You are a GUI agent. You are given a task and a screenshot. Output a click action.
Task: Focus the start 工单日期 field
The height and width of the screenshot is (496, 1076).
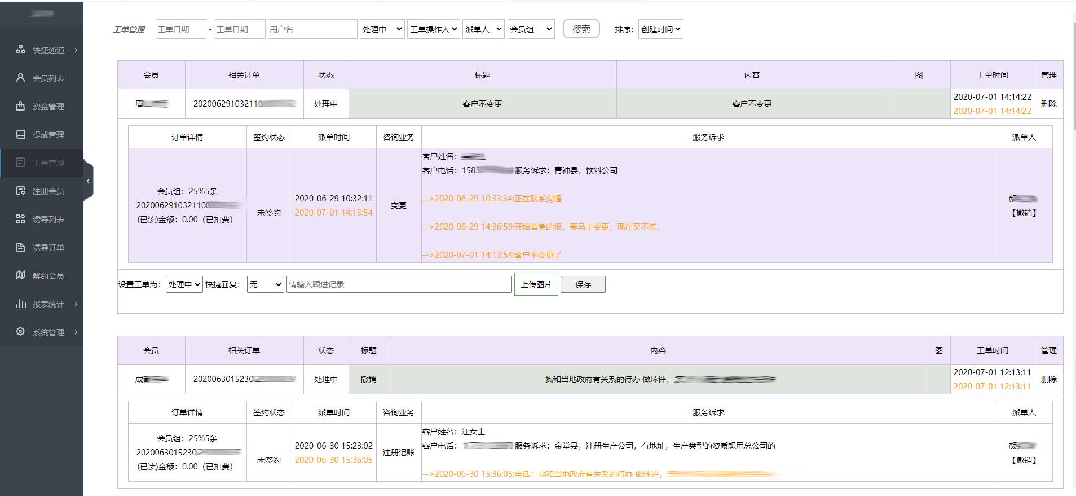(x=180, y=29)
